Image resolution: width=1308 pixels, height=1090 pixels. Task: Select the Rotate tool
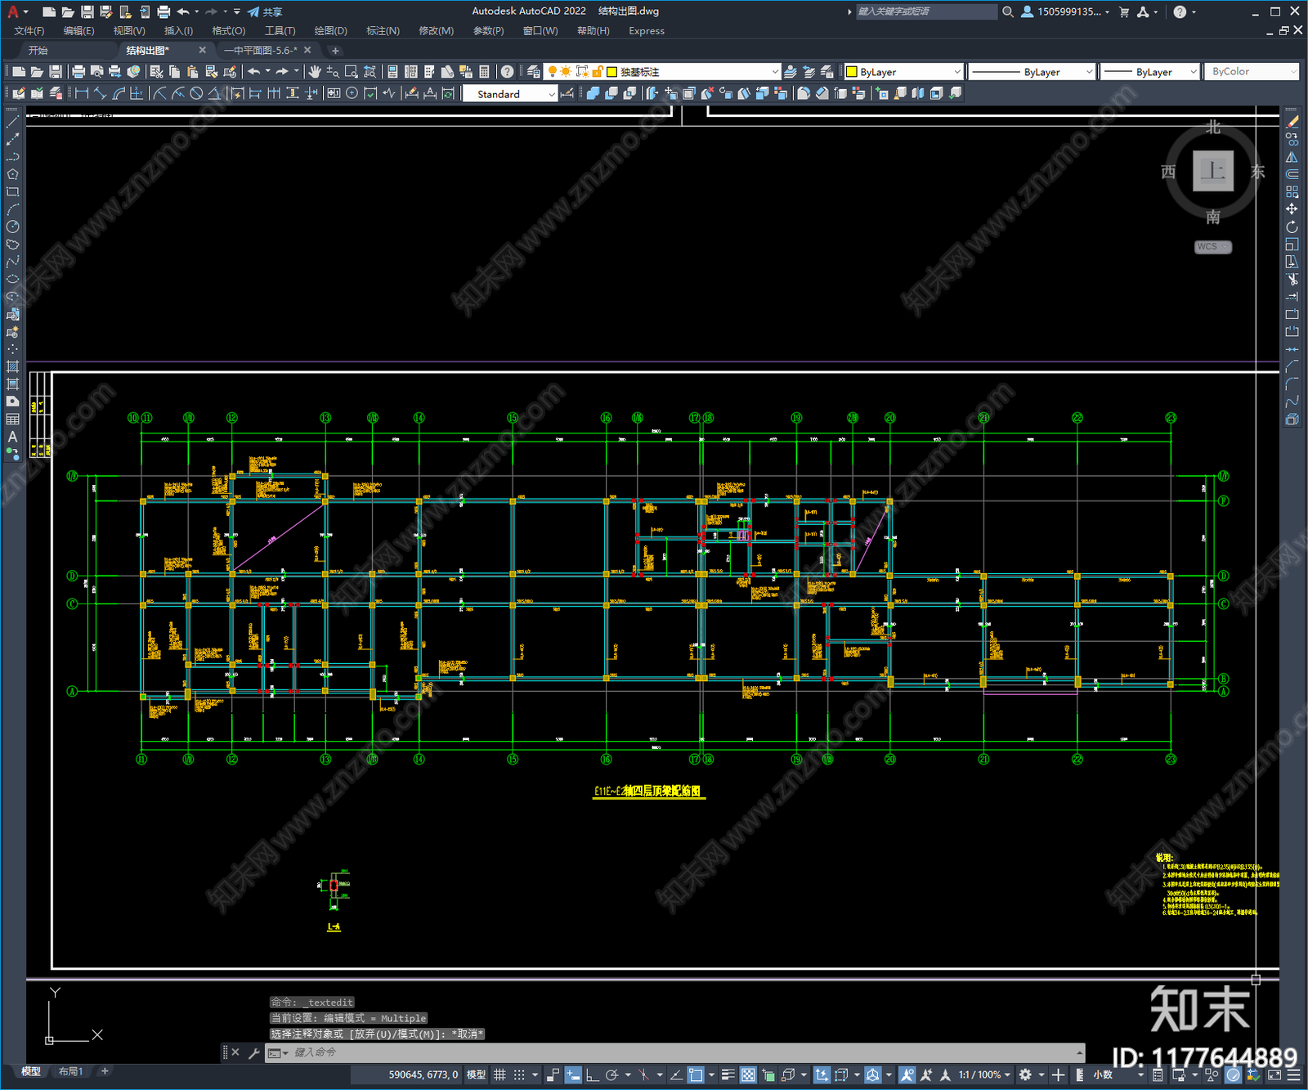1292,227
